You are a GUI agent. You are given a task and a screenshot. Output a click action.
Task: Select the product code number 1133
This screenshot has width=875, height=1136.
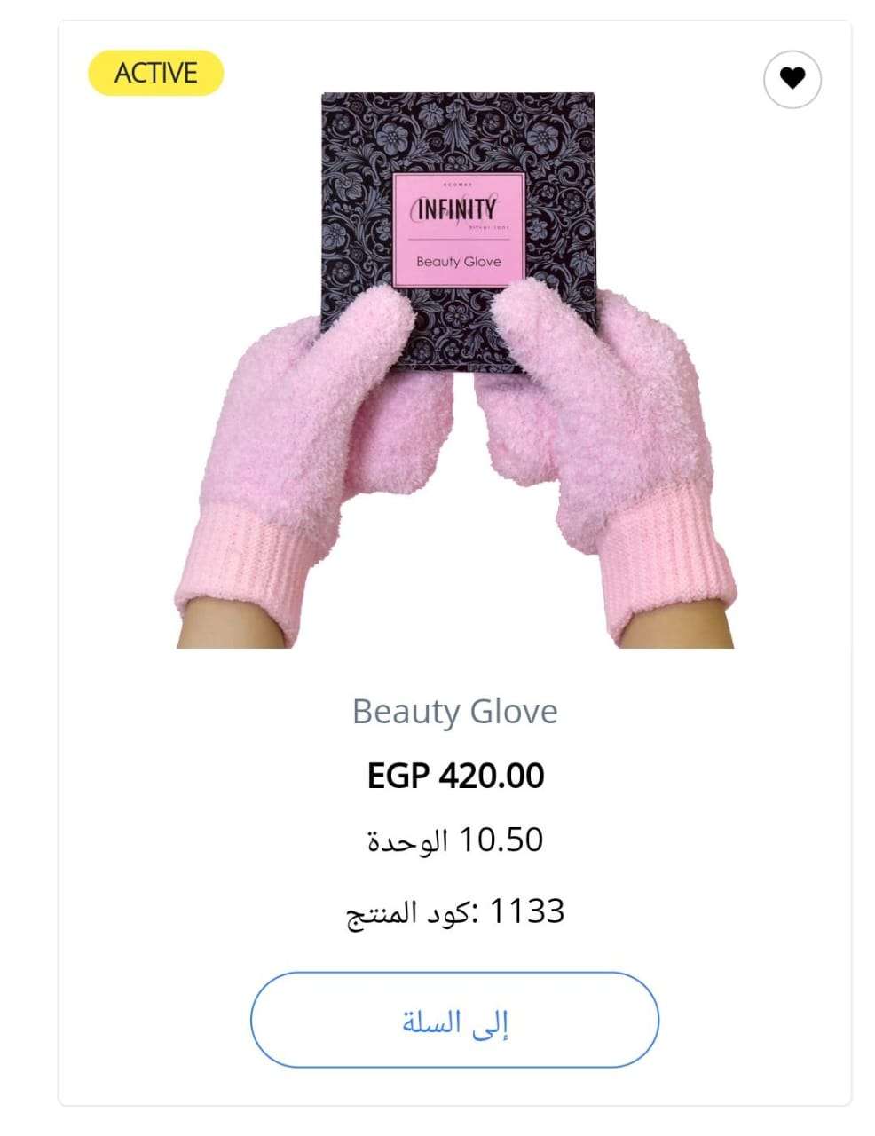tap(527, 911)
